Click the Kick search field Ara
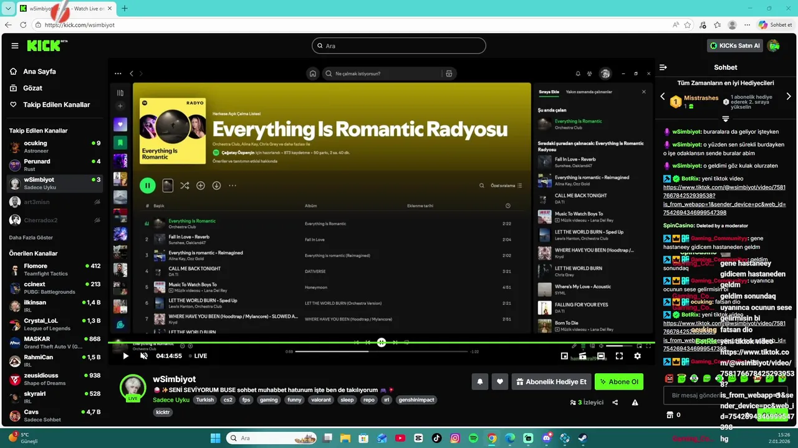This screenshot has width=798, height=448. coord(399,45)
